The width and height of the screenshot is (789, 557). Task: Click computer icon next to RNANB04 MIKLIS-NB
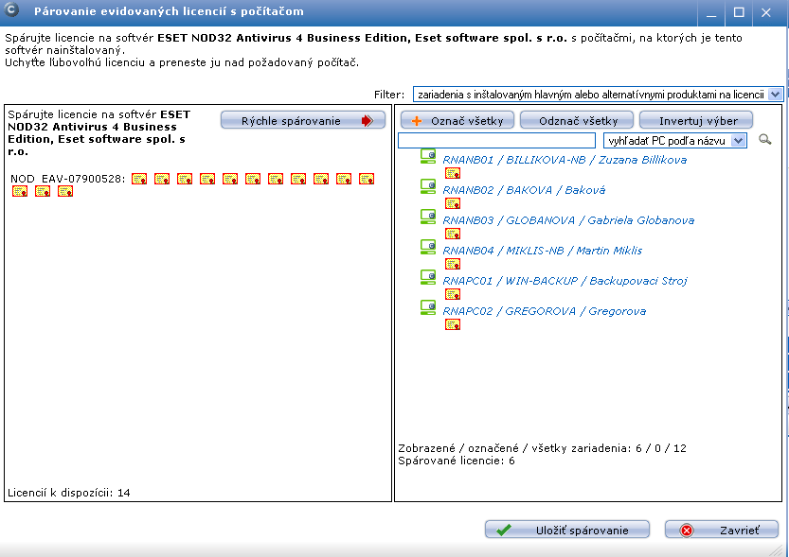pyautogui.click(x=428, y=247)
